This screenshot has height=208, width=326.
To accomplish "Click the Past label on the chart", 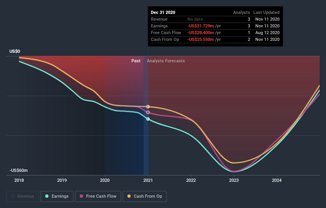I will pyautogui.click(x=136, y=61).
